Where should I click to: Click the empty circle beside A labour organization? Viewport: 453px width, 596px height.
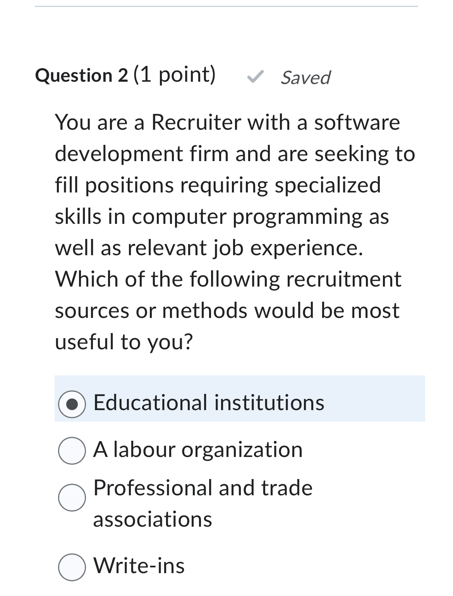[x=72, y=450]
